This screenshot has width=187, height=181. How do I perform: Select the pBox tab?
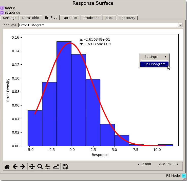point(109,18)
